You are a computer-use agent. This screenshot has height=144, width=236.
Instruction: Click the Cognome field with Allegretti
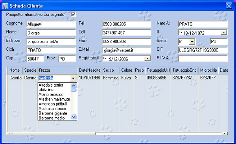click(51, 24)
